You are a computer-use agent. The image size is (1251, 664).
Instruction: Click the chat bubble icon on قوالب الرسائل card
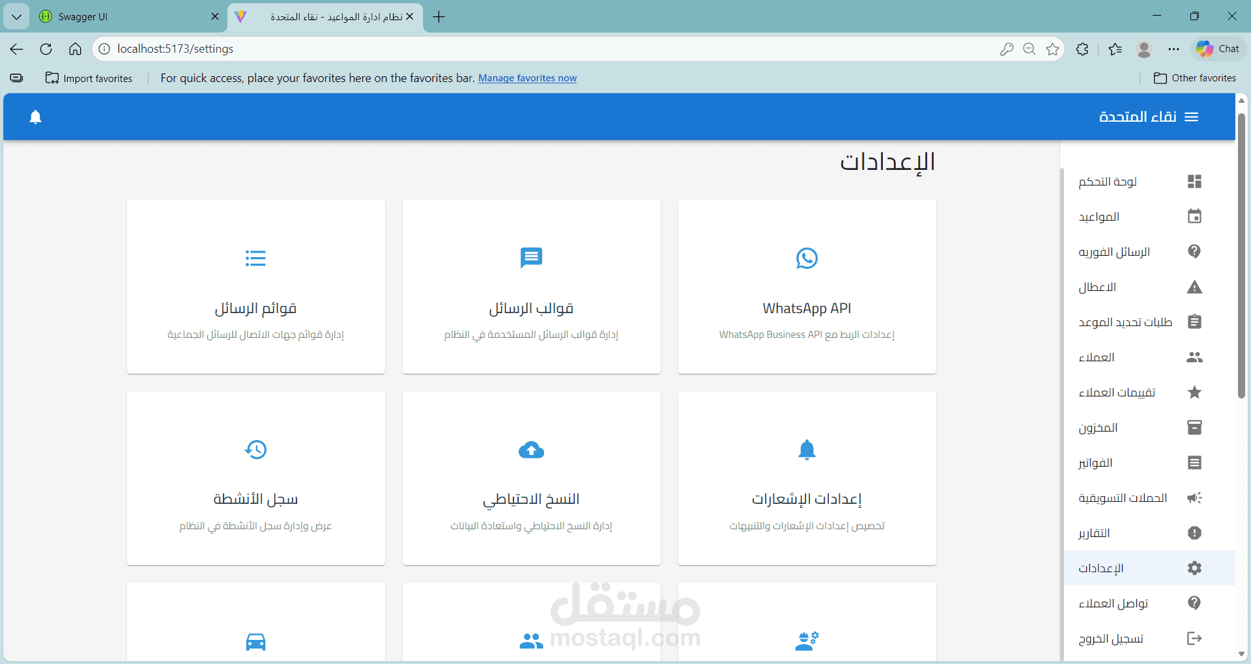tap(531, 258)
